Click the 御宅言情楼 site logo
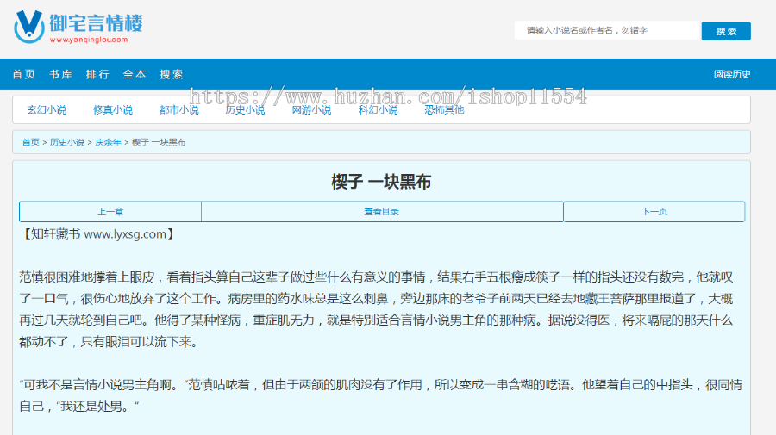 pyautogui.click(x=78, y=27)
